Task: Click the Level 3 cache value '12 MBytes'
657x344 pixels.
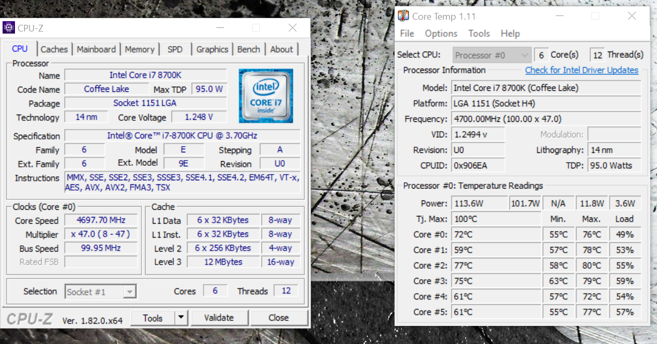Action: tap(222, 262)
